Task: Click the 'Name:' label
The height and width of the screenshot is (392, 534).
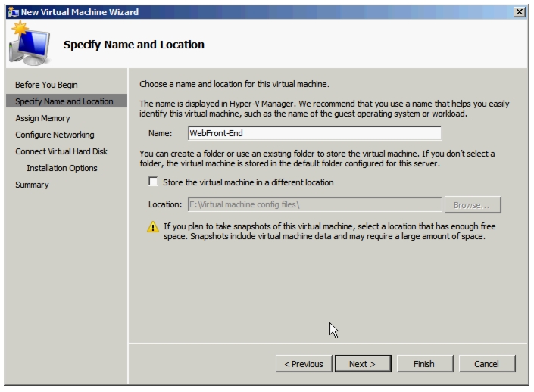Action: [160, 133]
